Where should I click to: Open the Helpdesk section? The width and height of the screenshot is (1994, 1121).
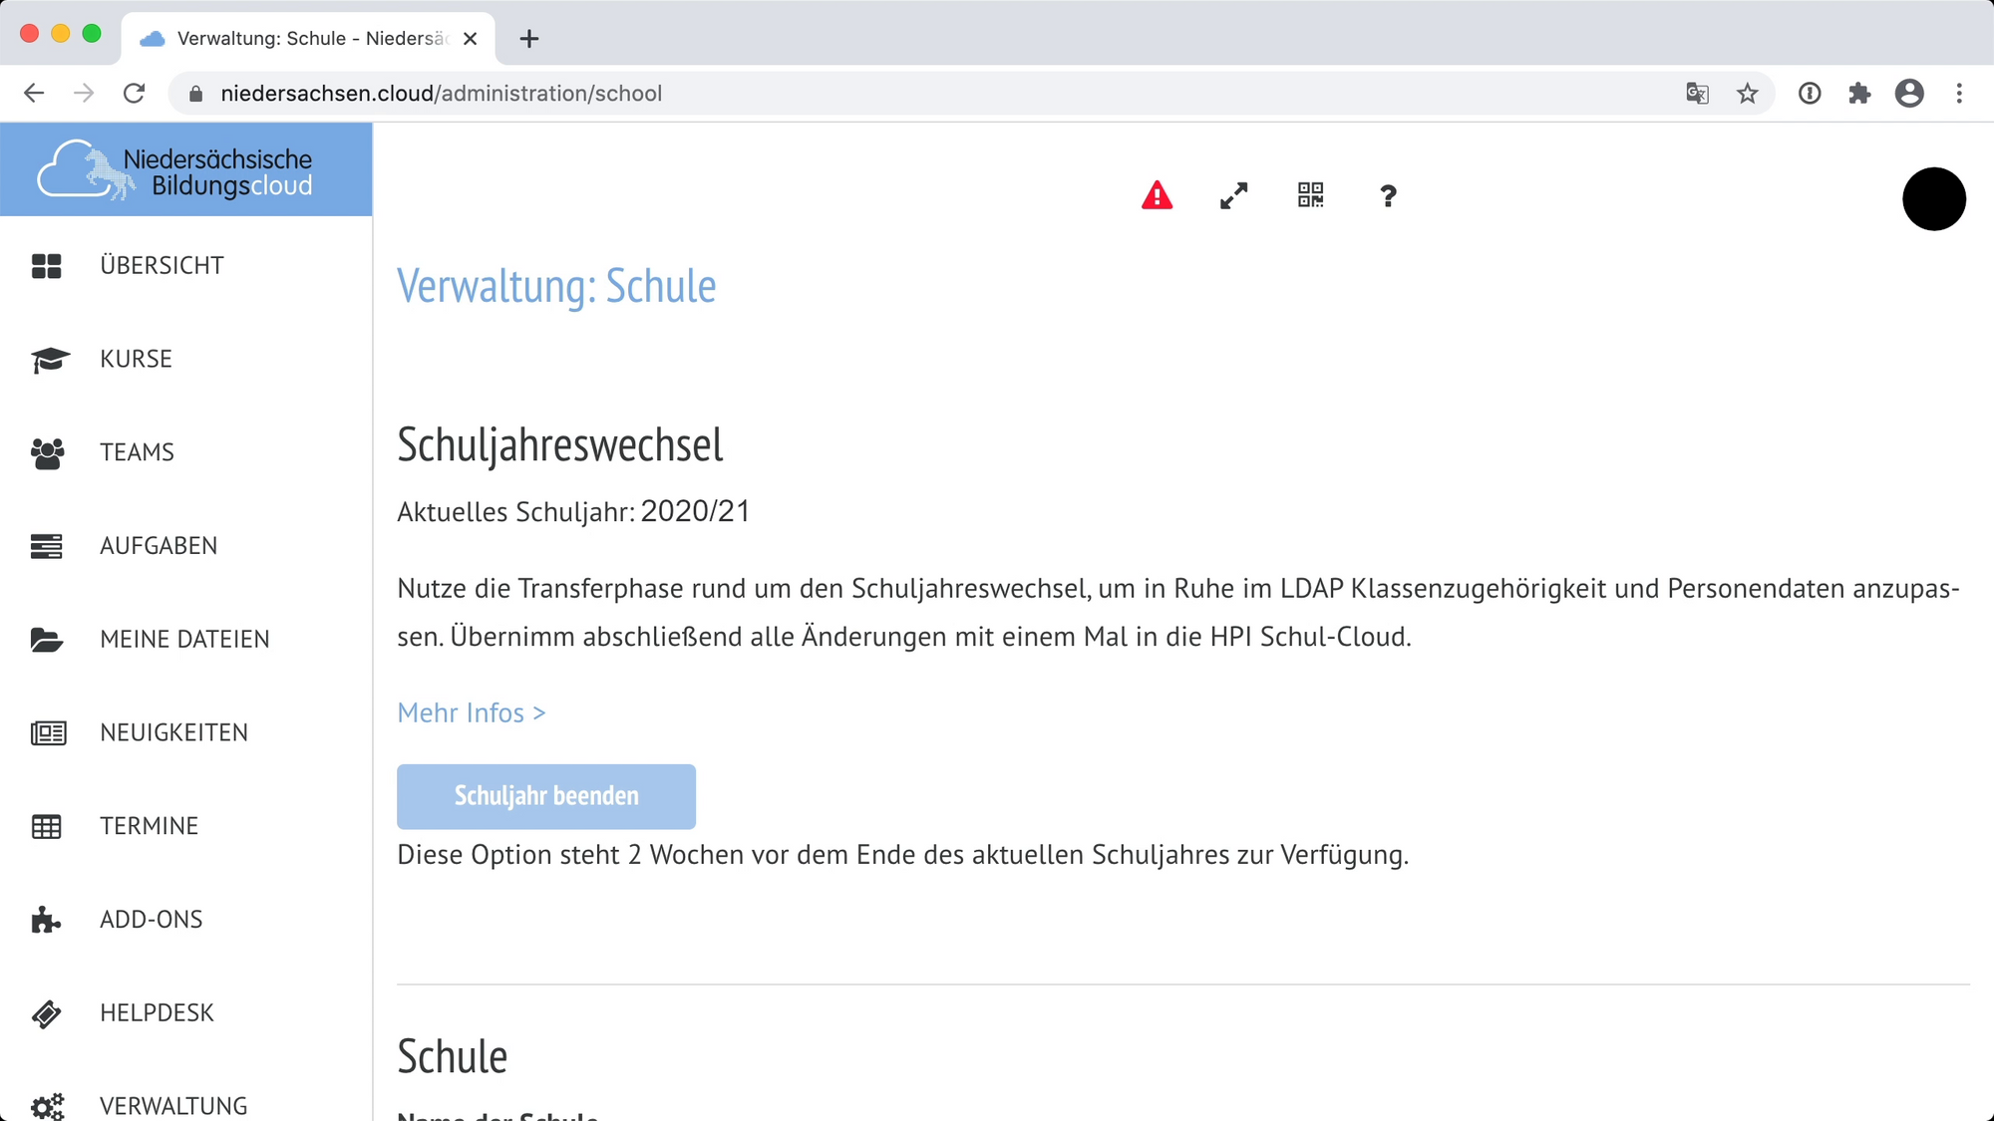coord(157,1013)
